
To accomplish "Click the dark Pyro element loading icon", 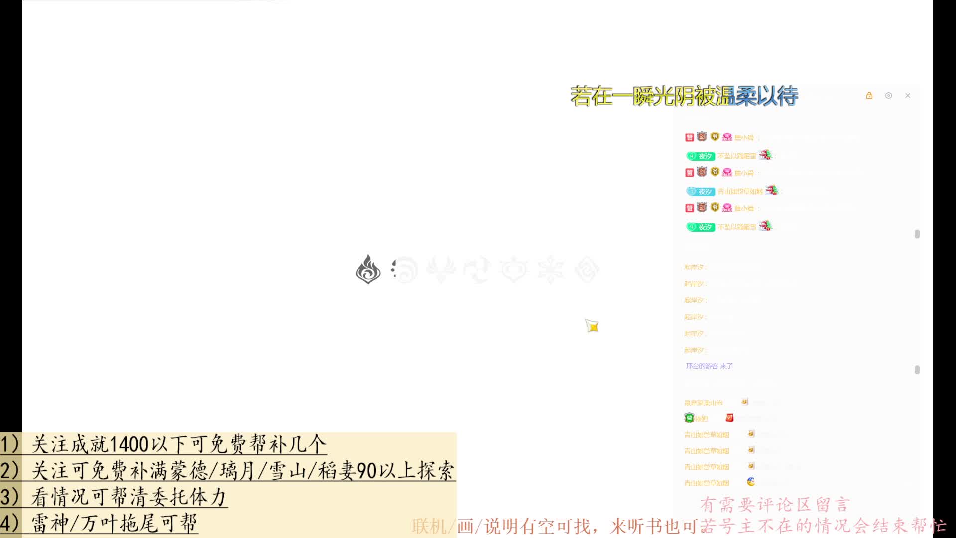I will click(368, 269).
